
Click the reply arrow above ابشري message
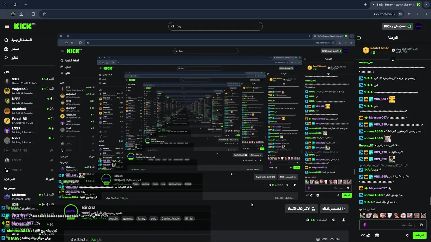361,166
